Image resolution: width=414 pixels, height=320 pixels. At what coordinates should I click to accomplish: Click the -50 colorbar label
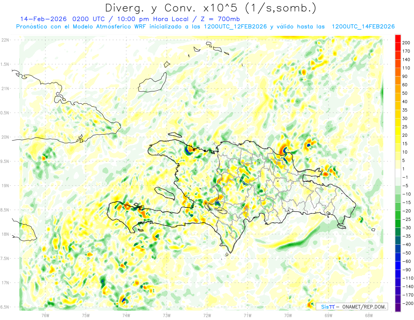407,253
